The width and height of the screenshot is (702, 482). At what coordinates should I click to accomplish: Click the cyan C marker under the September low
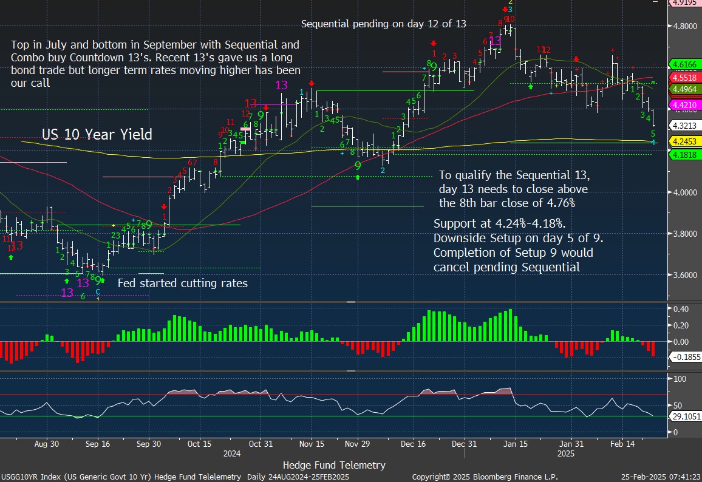[x=98, y=292]
